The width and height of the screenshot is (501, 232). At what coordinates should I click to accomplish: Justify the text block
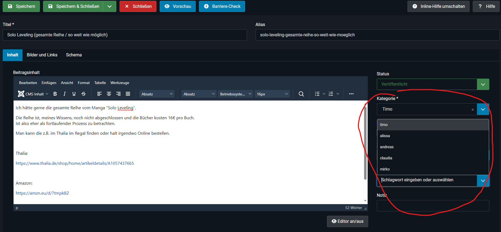pos(128,94)
